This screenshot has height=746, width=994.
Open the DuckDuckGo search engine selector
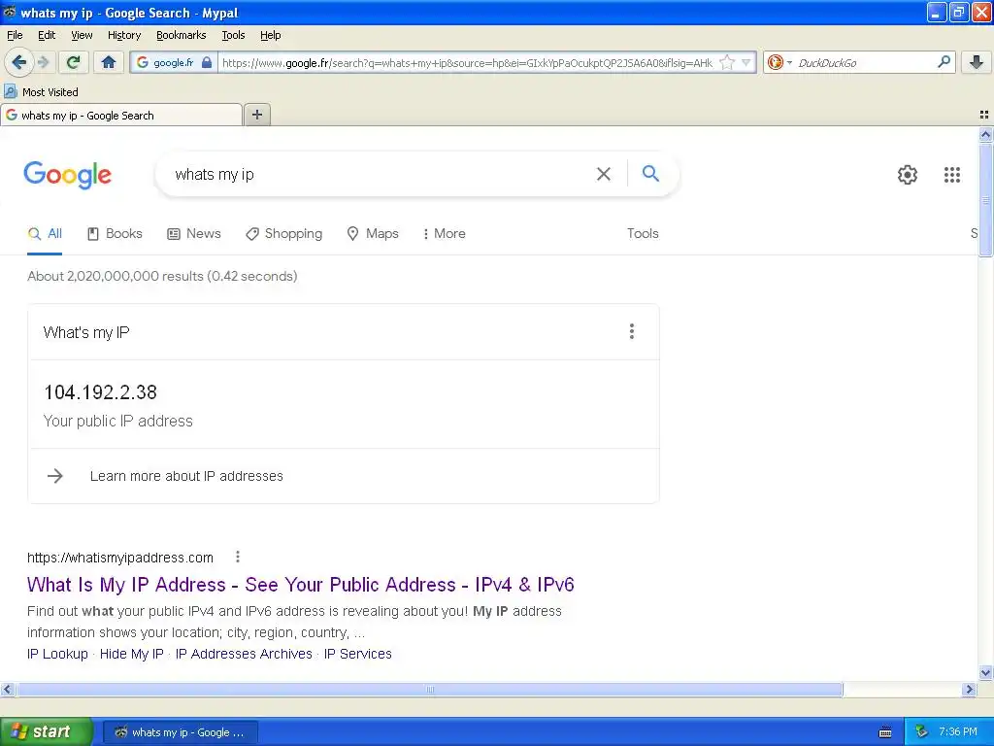click(x=779, y=62)
